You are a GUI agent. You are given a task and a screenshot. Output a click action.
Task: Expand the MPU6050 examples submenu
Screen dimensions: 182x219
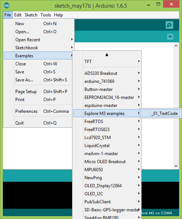(x=107, y=170)
